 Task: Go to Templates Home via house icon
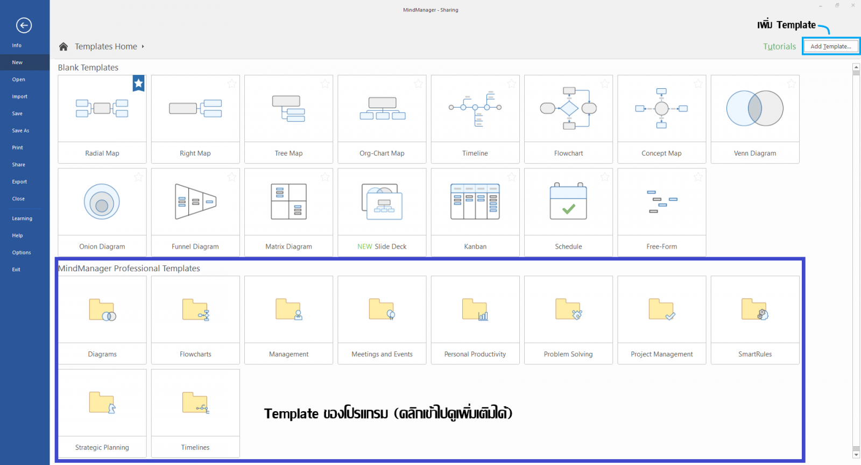coord(63,46)
